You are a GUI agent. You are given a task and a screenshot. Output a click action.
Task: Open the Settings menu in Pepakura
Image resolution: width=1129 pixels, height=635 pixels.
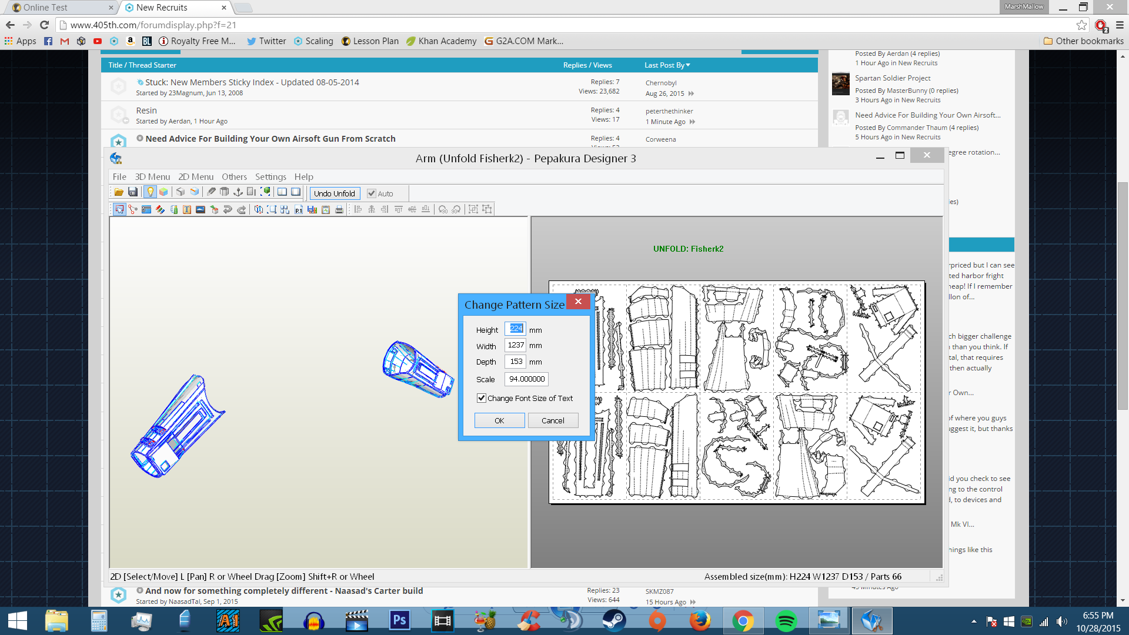[x=270, y=177]
